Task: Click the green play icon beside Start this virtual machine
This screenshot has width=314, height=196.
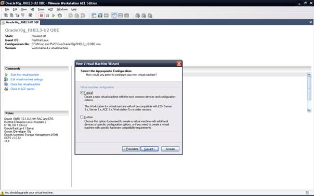Action: 6,75
